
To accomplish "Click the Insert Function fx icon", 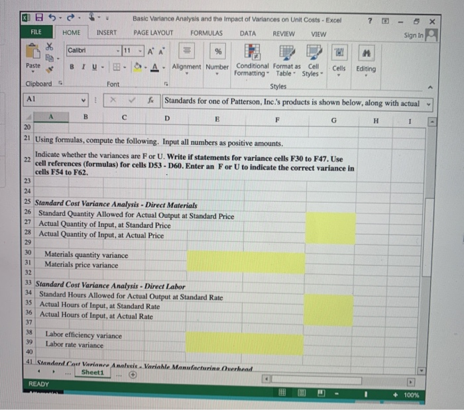I will pyautogui.click(x=150, y=100).
